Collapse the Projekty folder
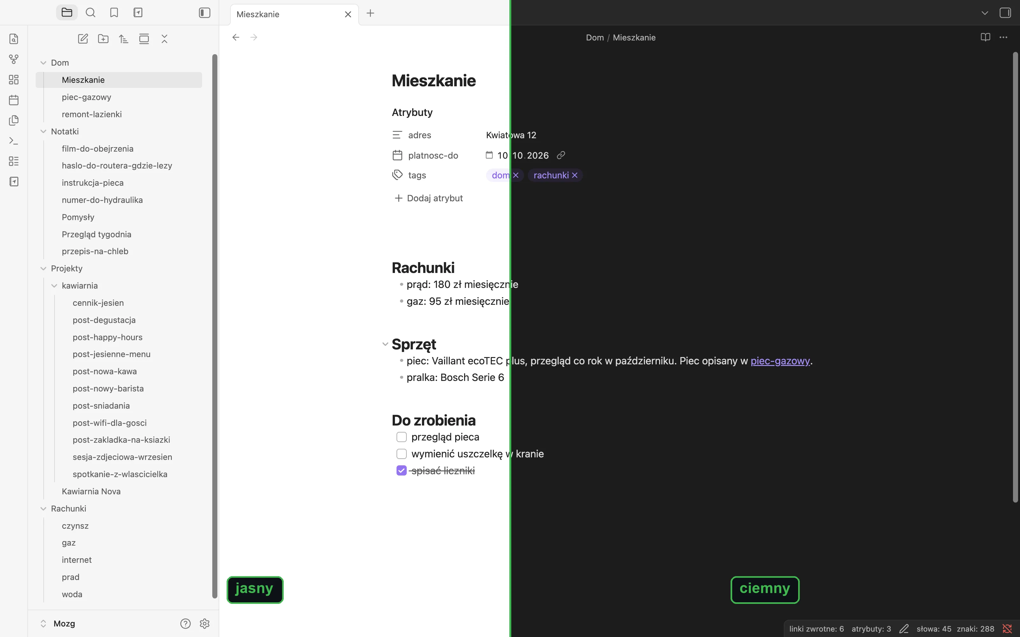 (43, 268)
